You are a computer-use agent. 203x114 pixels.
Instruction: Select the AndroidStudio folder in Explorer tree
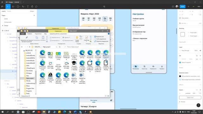tap(30, 60)
